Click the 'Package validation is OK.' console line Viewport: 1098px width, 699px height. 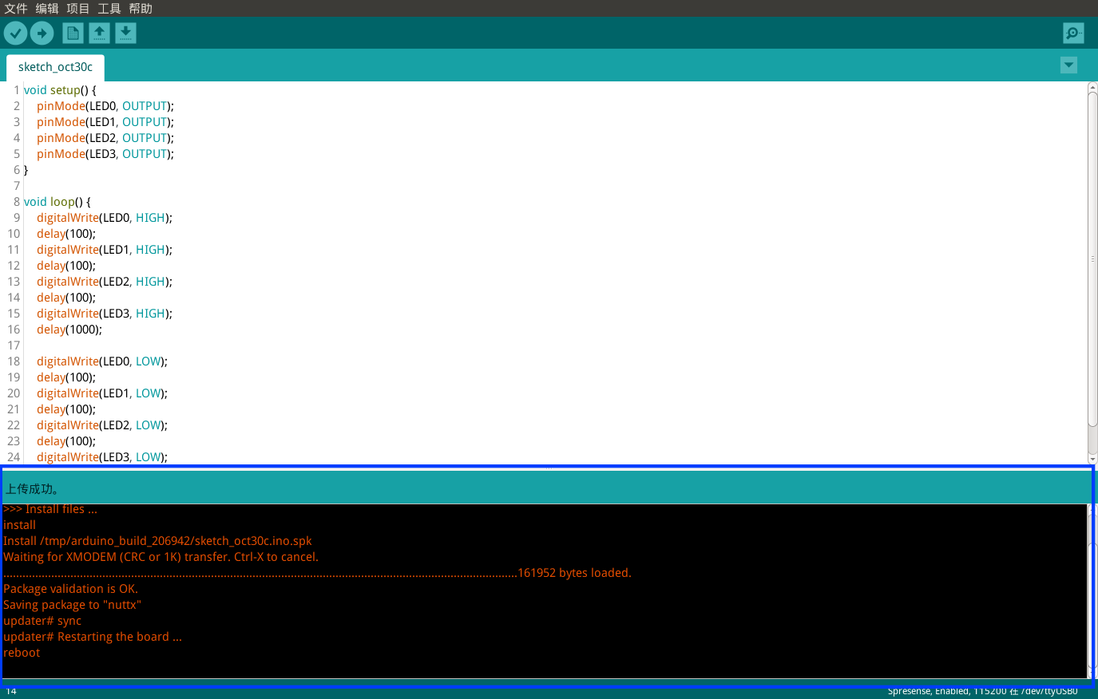coord(70,589)
